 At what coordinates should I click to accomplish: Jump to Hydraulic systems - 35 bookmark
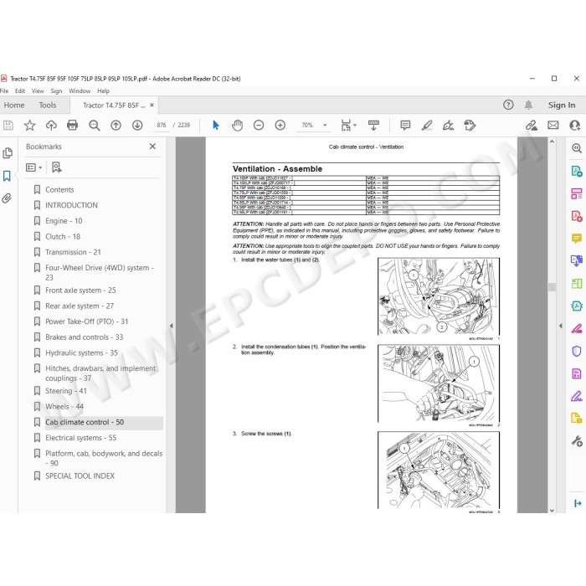click(81, 352)
